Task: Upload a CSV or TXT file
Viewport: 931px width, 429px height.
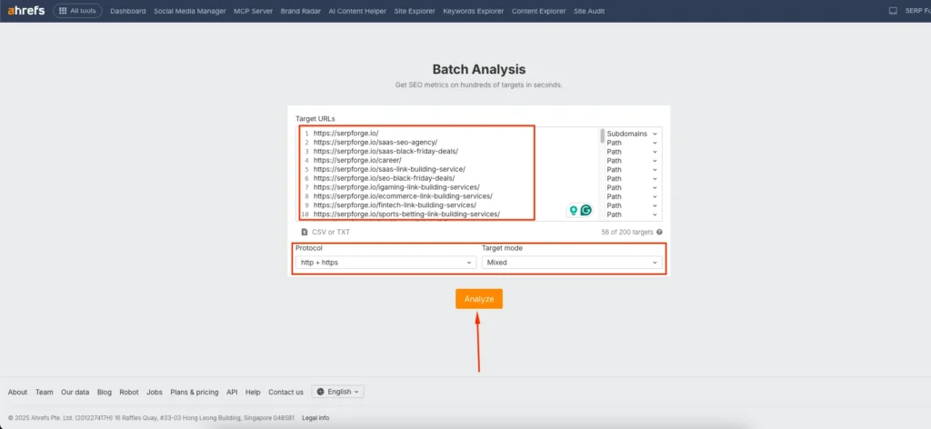Action: pos(325,232)
